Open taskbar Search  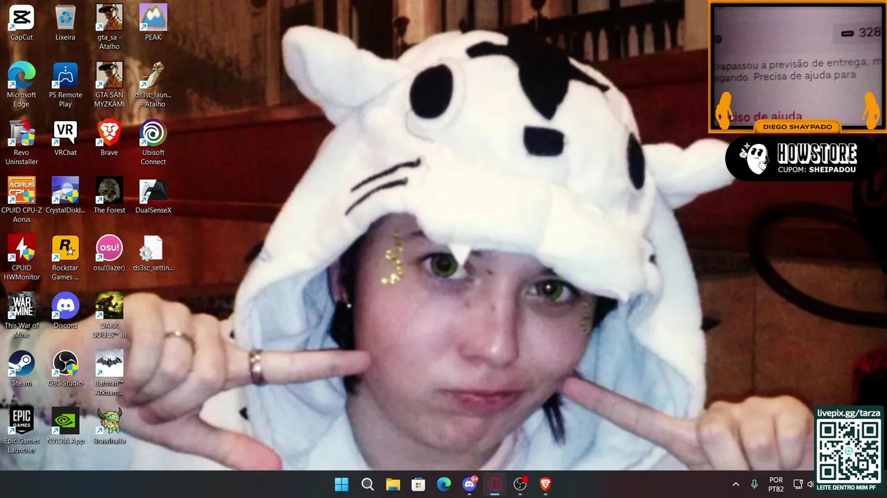pyautogui.click(x=367, y=484)
